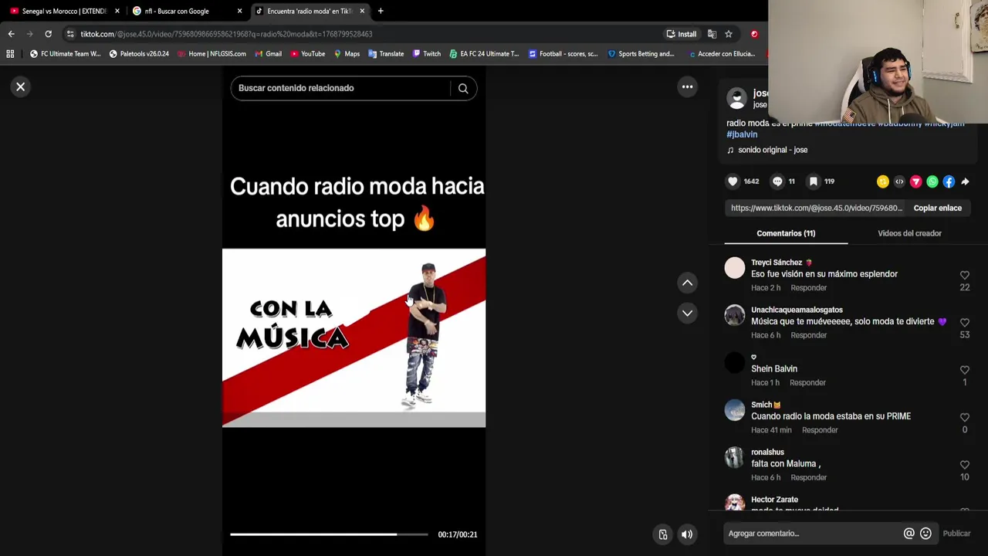
Task: Close the TikTok video viewer with X
Action: 21,86
